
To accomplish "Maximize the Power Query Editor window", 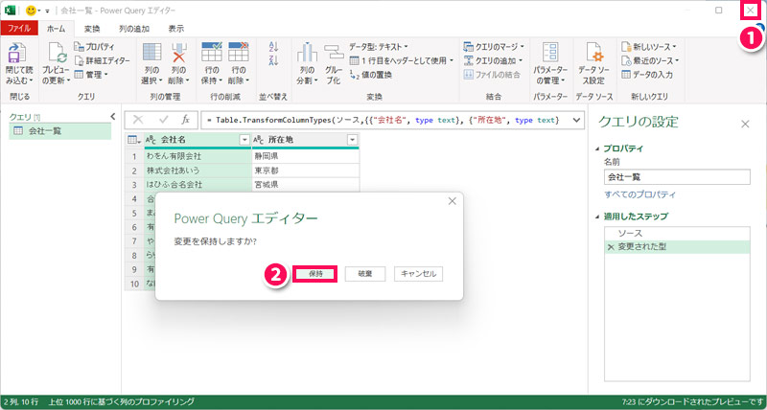I will (718, 11).
